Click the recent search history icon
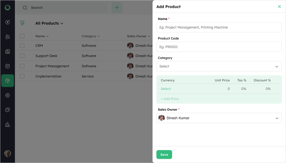Viewport: 286px width, 163px height. click(25, 8)
